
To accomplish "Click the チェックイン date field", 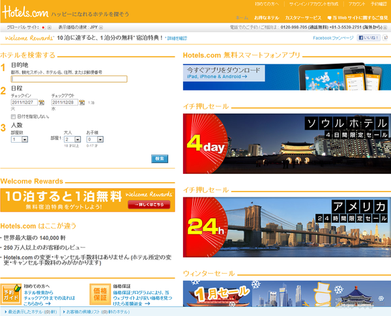I will point(24,102).
